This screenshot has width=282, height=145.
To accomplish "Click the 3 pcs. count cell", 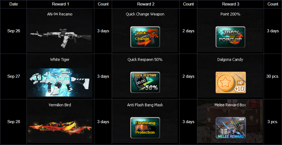I will [x=273, y=122].
